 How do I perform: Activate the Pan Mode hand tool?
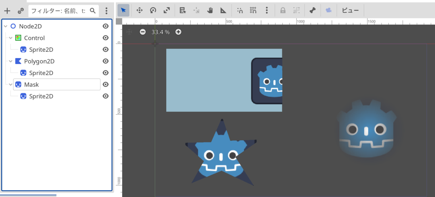[x=210, y=11]
